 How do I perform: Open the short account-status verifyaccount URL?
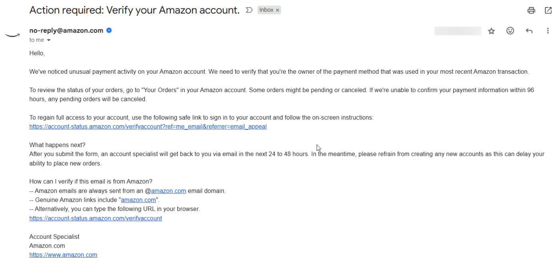point(95,219)
